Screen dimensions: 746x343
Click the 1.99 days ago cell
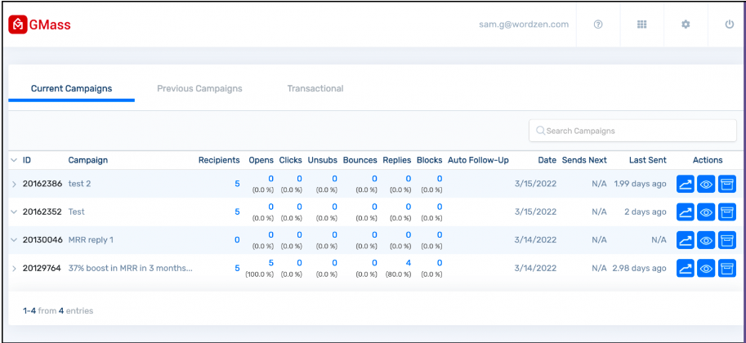640,184
